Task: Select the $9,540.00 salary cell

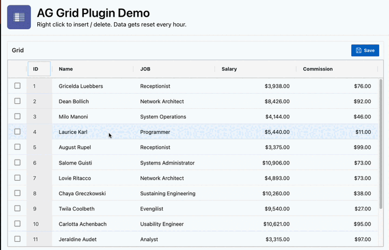Action: coord(256,209)
